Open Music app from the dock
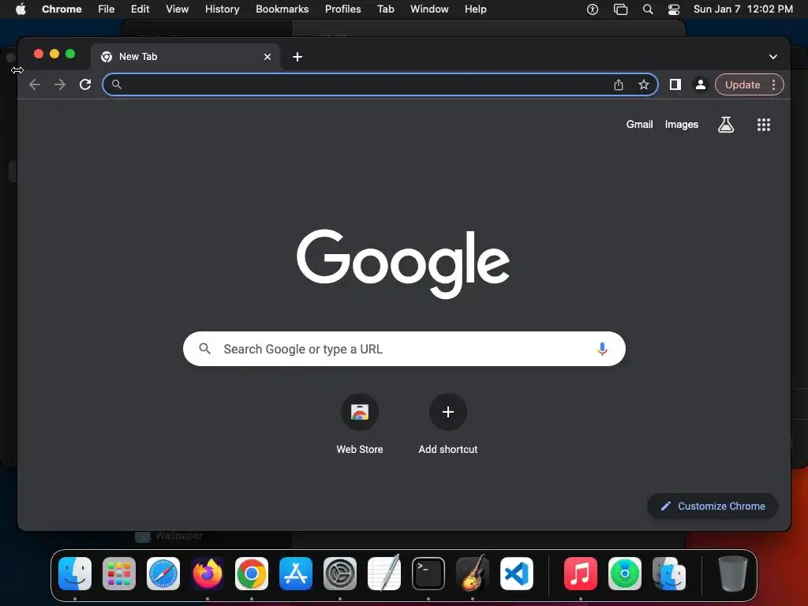This screenshot has height=606, width=808. [580, 574]
